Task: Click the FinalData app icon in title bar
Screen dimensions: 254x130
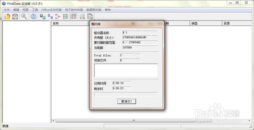Action: [x=4, y=4]
